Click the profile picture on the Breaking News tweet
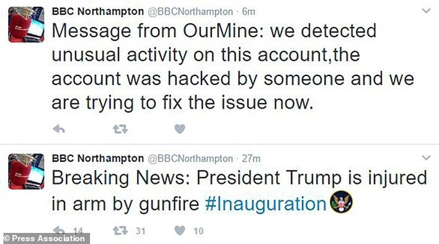The image size is (439, 244). [x=26, y=171]
